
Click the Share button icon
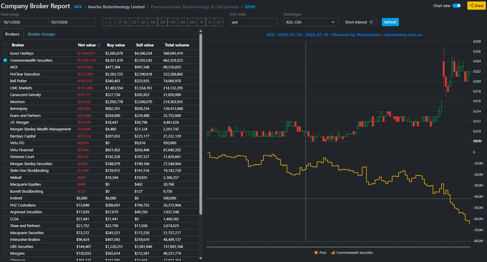click(x=472, y=6)
